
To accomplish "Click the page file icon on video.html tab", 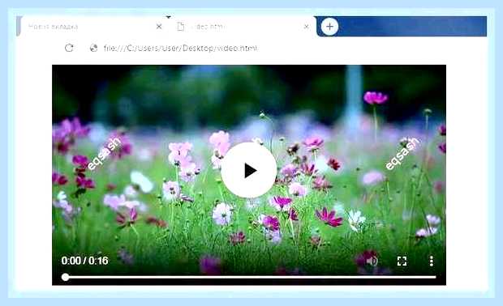I will tap(181, 27).
